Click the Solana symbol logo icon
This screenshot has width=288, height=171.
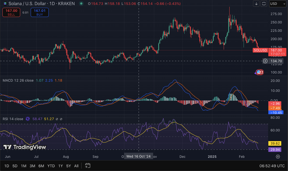(5, 4)
